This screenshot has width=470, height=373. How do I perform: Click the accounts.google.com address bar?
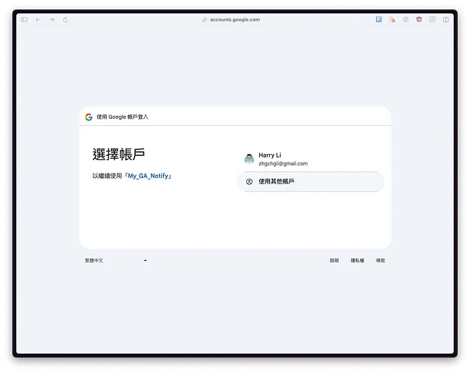point(234,19)
